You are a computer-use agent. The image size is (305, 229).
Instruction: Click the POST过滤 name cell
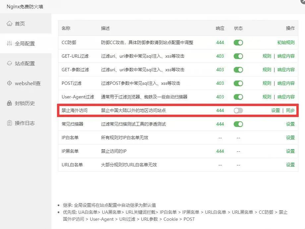pyautogui.click(x=72, y=84)
